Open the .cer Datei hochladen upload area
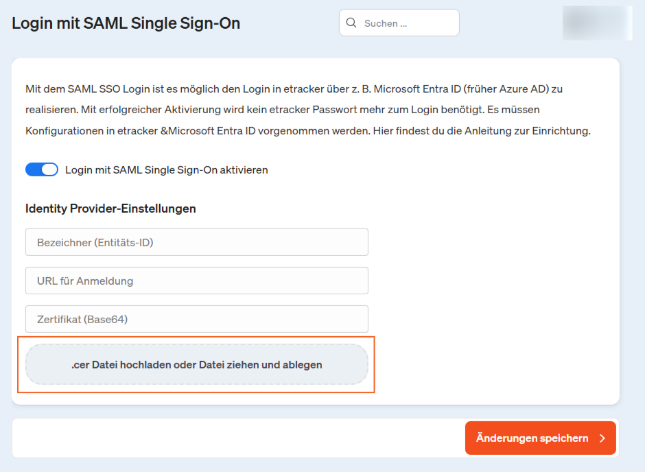645x472 pixels. [x=196, y=365]
